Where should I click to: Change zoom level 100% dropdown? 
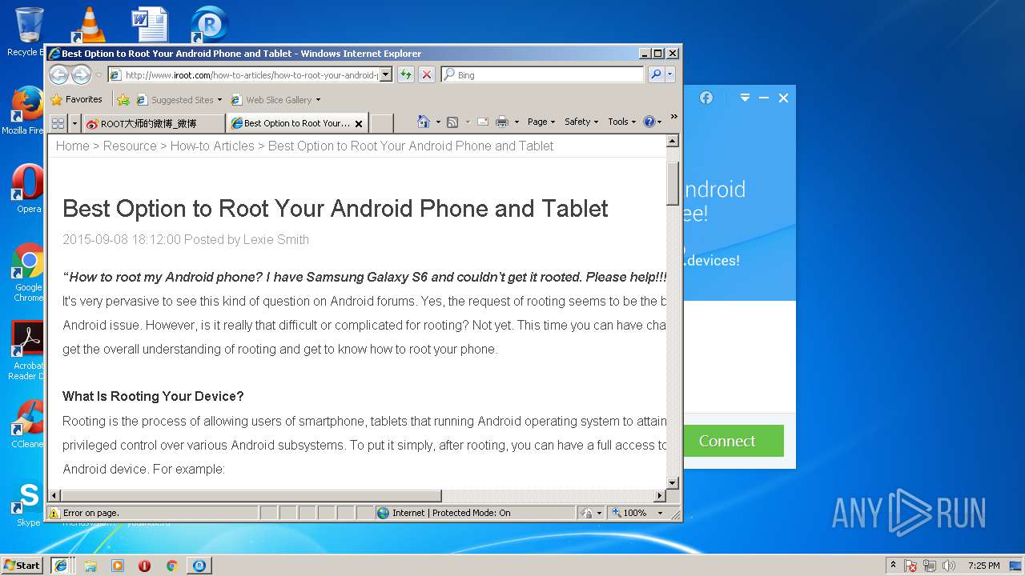pyautogui.click(x=637, y=513)
